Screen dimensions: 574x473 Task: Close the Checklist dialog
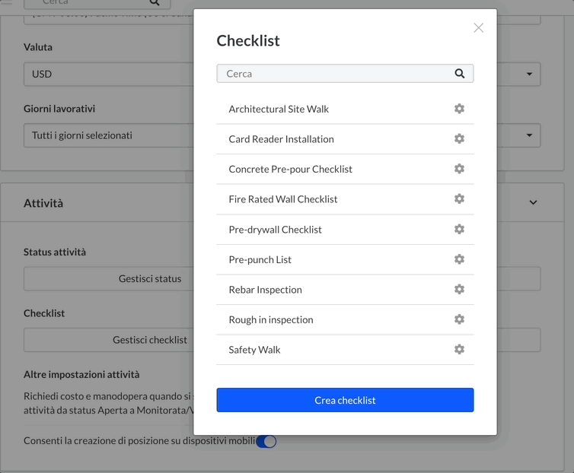point(478,28)
